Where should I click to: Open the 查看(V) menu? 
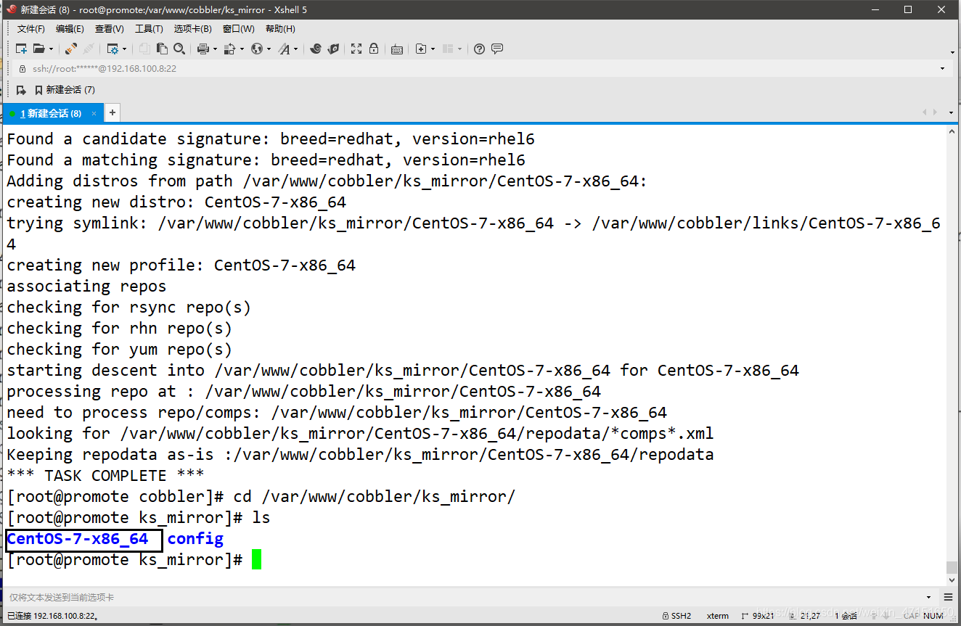[109, 29]
